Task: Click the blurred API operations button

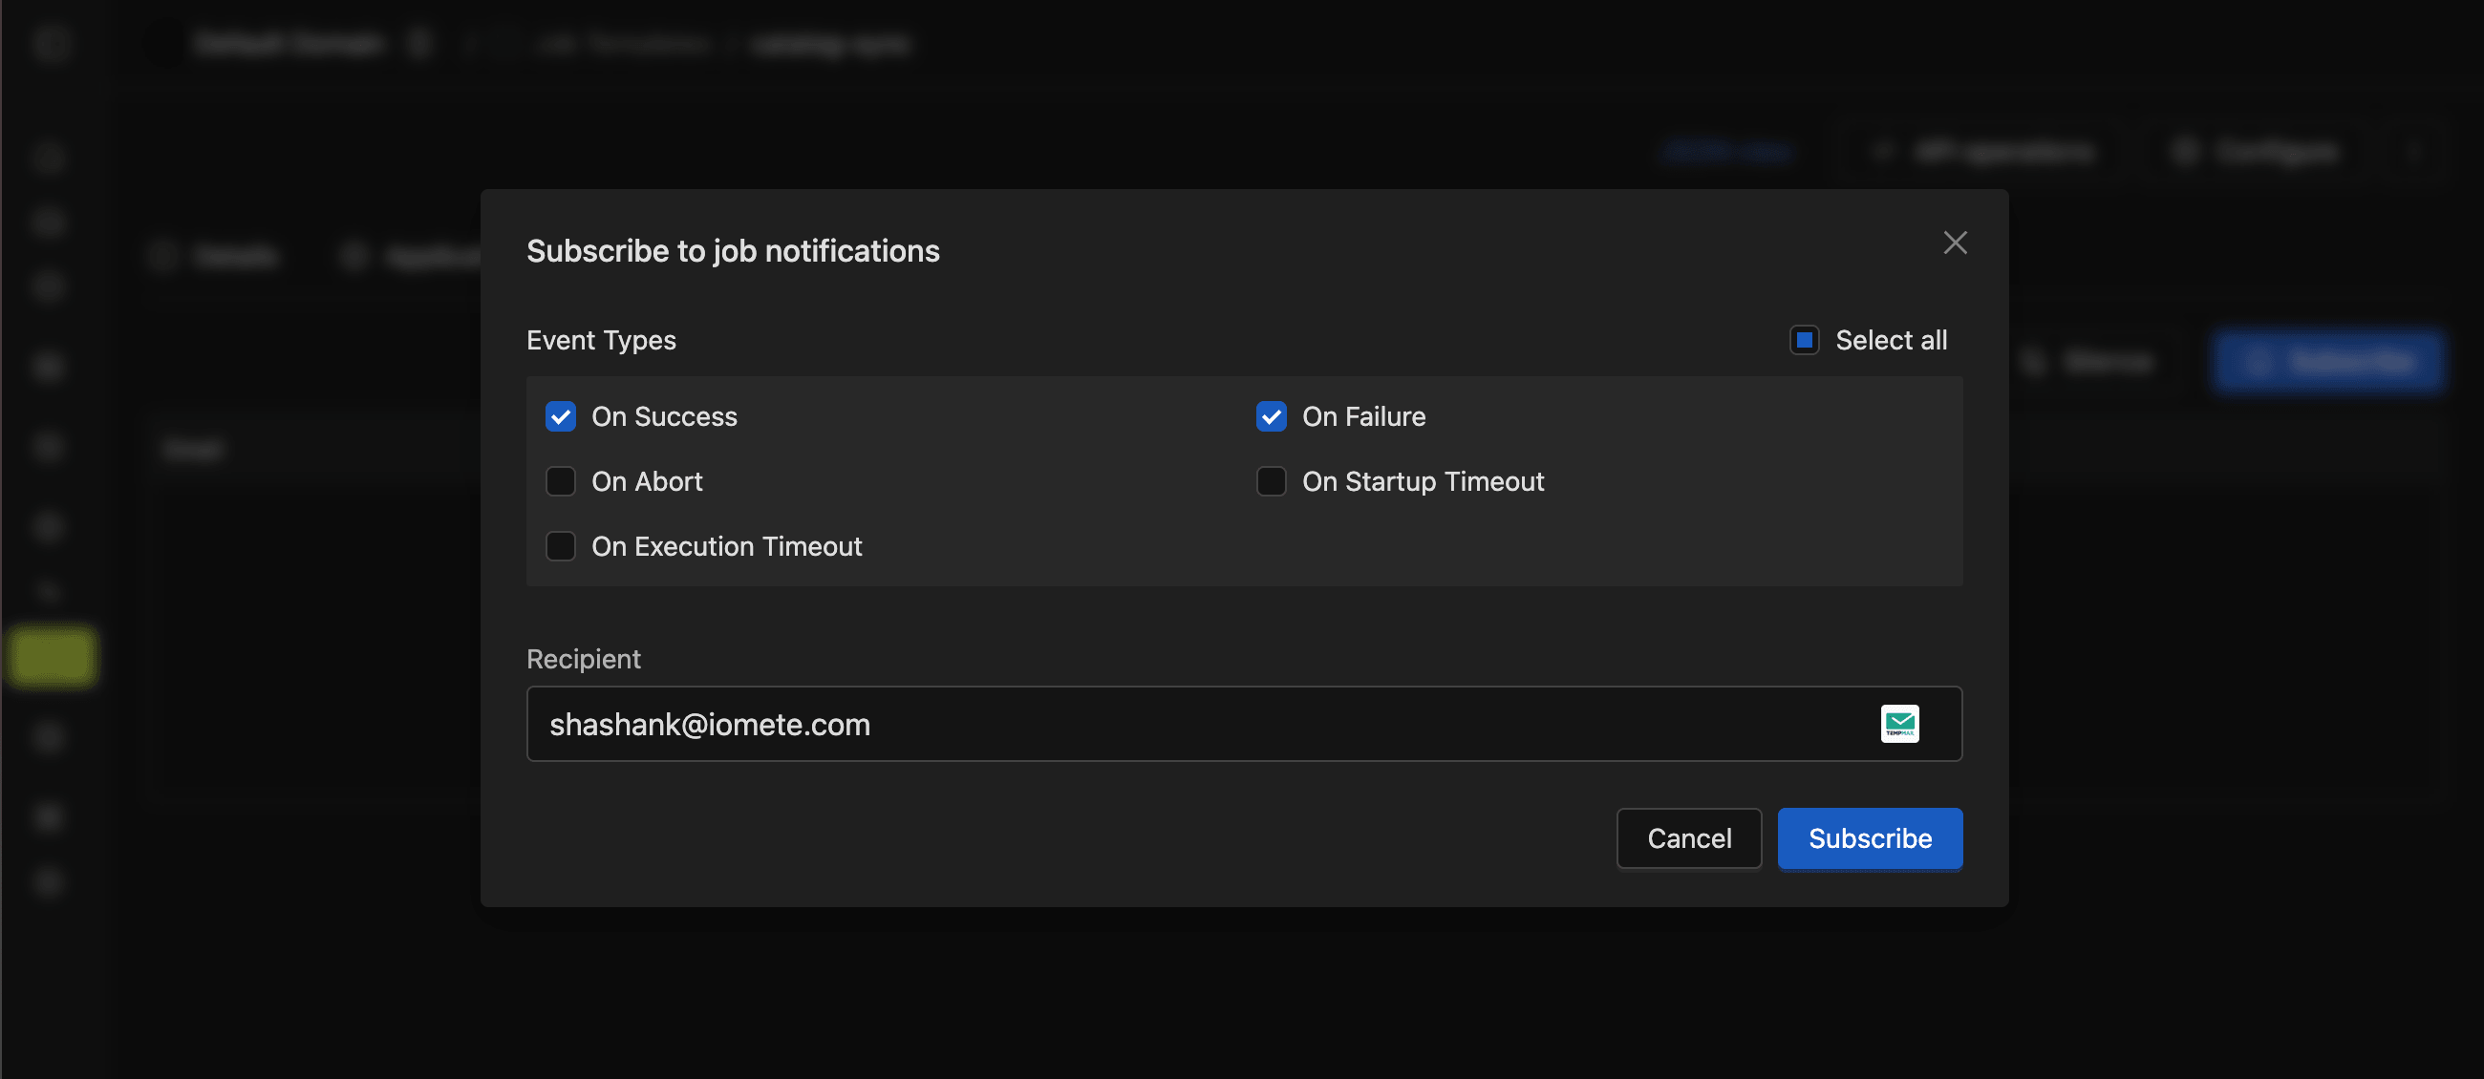Action: tap(1984, 152)
